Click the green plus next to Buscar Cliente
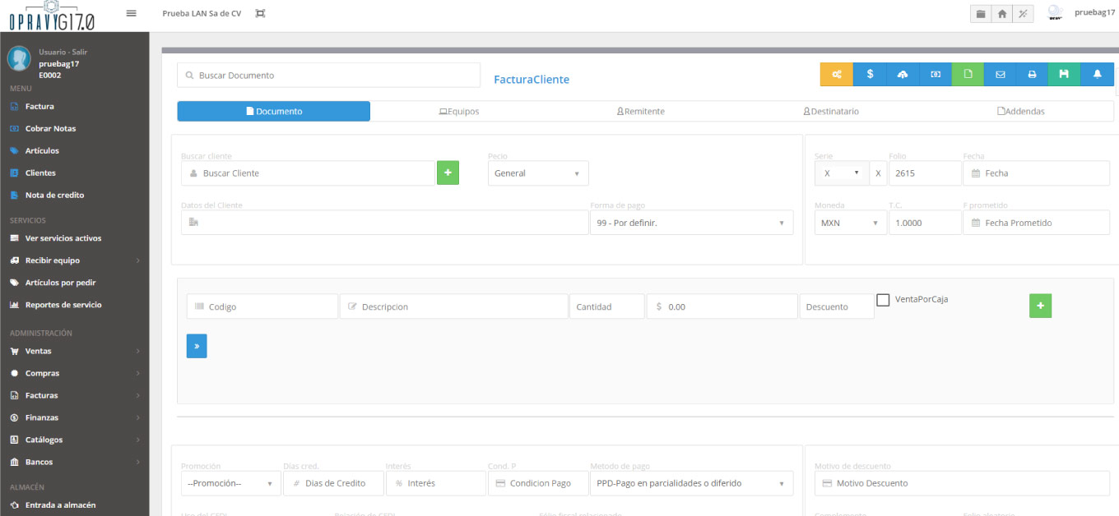 [448, 173]
